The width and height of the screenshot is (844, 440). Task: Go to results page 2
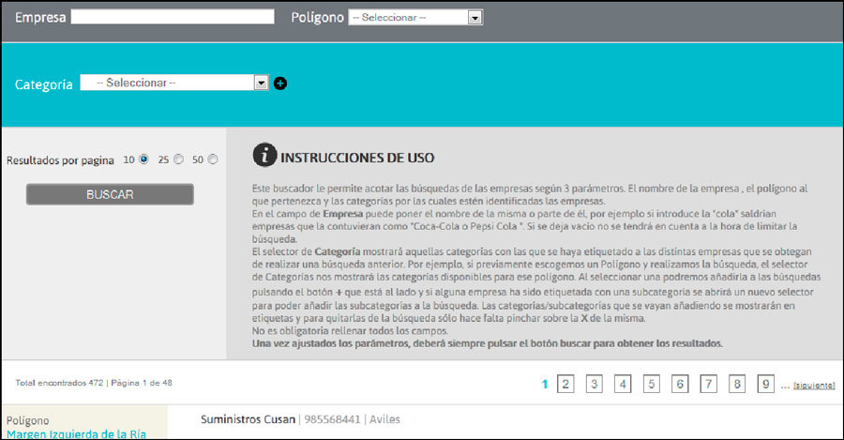[x=565, y=384]
